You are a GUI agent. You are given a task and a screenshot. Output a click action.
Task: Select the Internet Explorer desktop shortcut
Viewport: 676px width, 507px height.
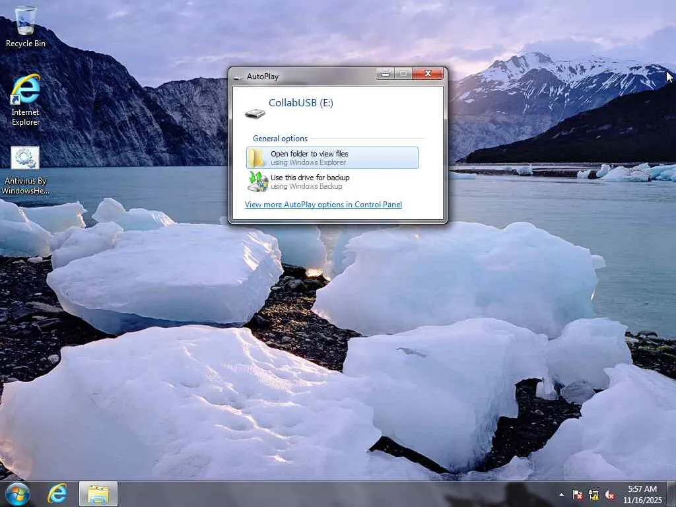coord(26,100)
